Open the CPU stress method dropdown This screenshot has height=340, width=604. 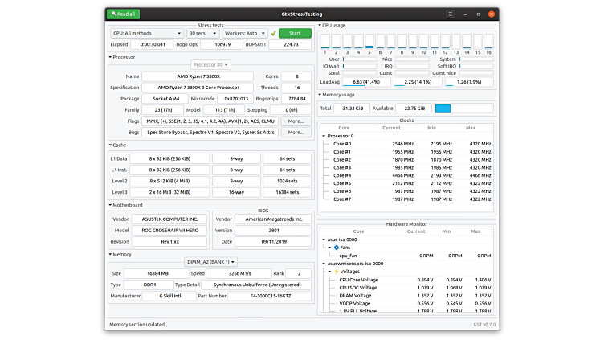(x=146, y=34)
